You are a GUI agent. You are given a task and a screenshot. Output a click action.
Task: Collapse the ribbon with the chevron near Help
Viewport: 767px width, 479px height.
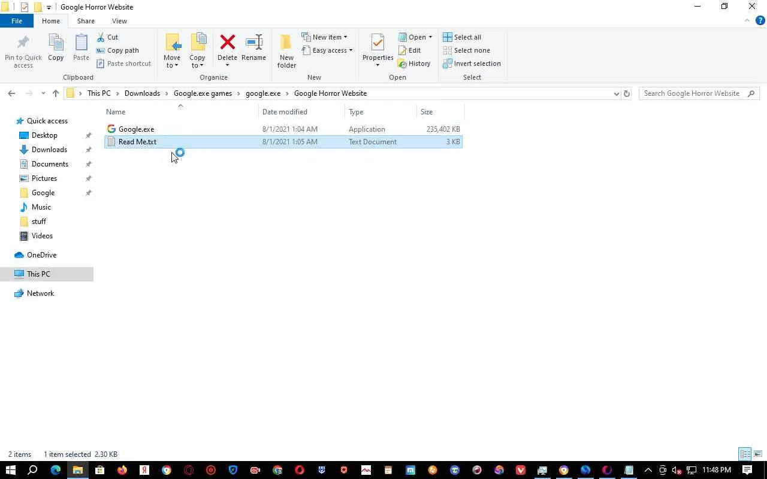coord(747,21)
